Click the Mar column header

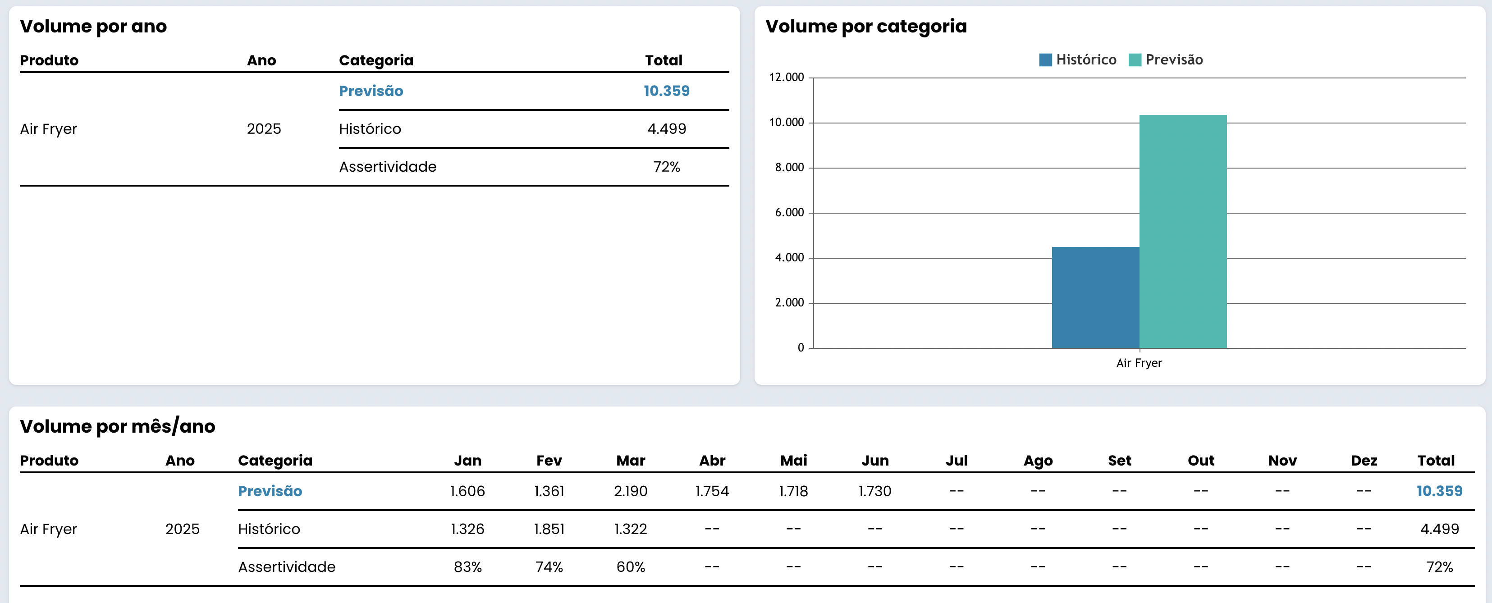[631, 461]
